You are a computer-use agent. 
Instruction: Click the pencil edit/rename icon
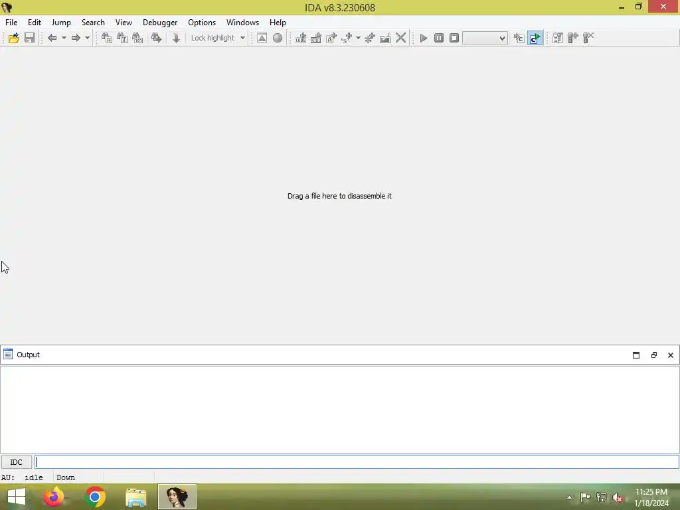click(x=385, y=38)
